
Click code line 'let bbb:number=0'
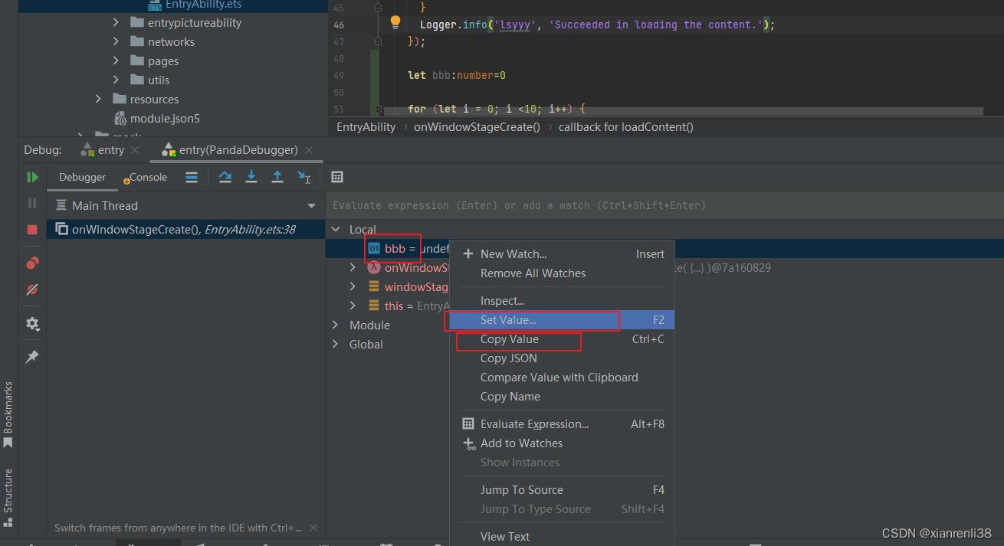click(x=457, y=76)
